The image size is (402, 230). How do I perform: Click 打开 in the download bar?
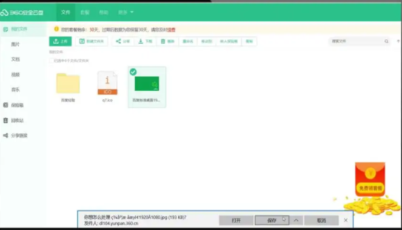coord(236,220)
